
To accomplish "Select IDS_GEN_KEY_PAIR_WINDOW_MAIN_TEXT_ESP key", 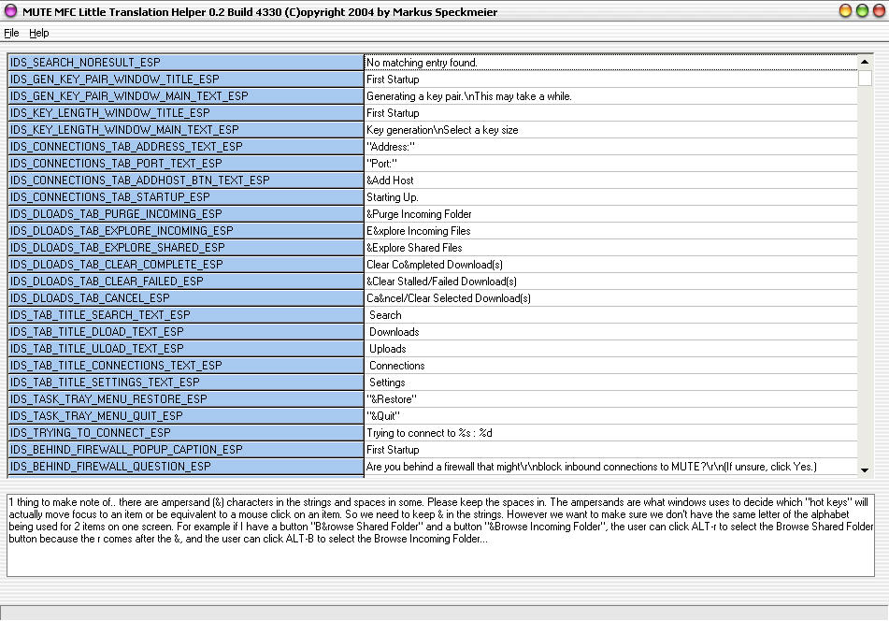I will pos(186,96).
